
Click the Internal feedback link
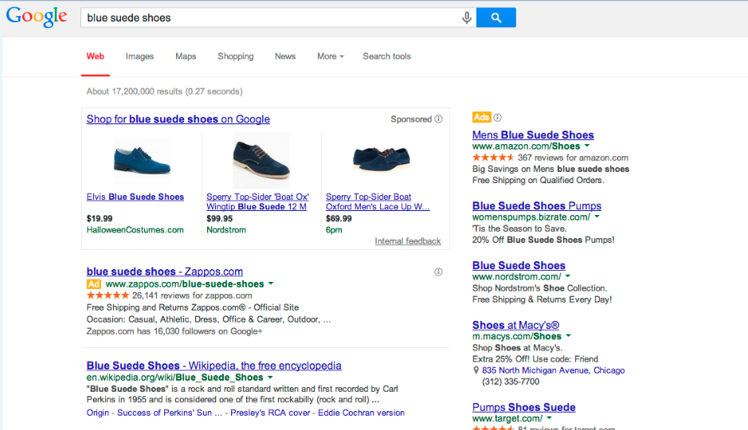point(408,241)
